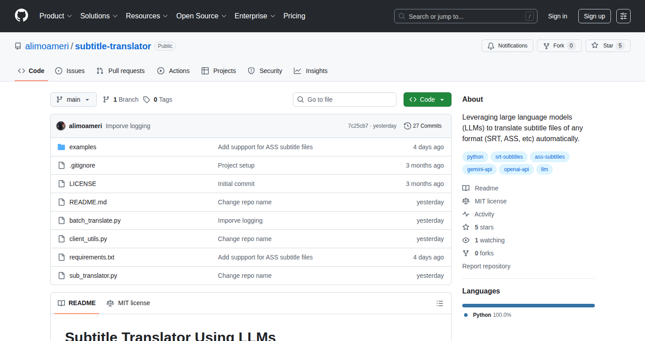
Task: Click the requirements.txt file icon
Action: pyautogui.click(x=61, y=257)
